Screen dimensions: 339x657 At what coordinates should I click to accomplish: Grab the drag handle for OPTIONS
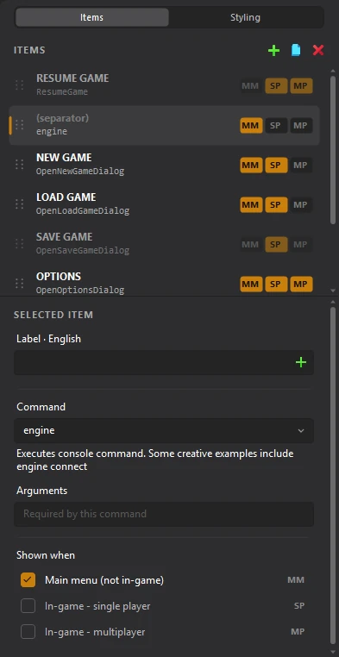pyautogui.click(x=19, y=284)
